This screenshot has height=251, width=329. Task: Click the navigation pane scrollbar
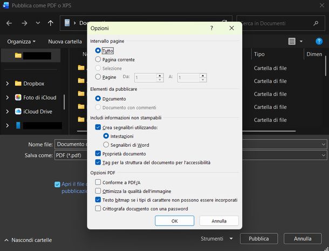click(x=64, y=102)
